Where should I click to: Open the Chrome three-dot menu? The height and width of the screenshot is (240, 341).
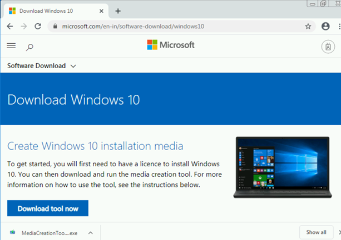339,27
